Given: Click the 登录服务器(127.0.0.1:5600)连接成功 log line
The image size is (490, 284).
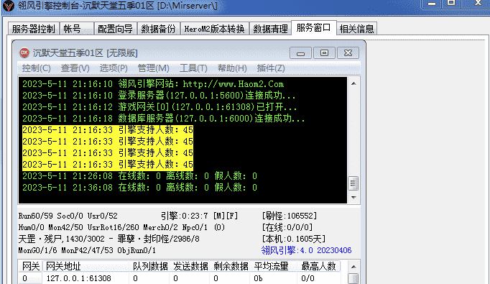Looking at the screenshot, I should click(x=159, y=96).
